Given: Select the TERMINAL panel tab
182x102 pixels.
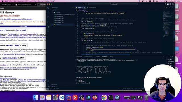Looking at the screenshot, I should [105, 57].
